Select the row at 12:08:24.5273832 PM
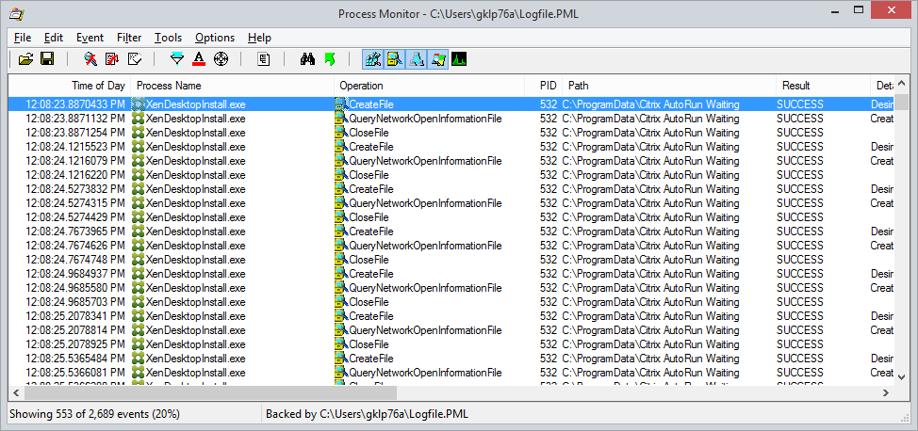 pyautogui.click(x=451, y=189)
